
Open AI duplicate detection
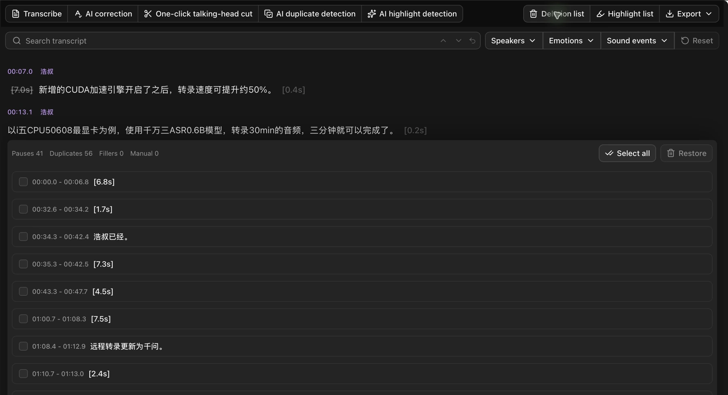[310, 14]
